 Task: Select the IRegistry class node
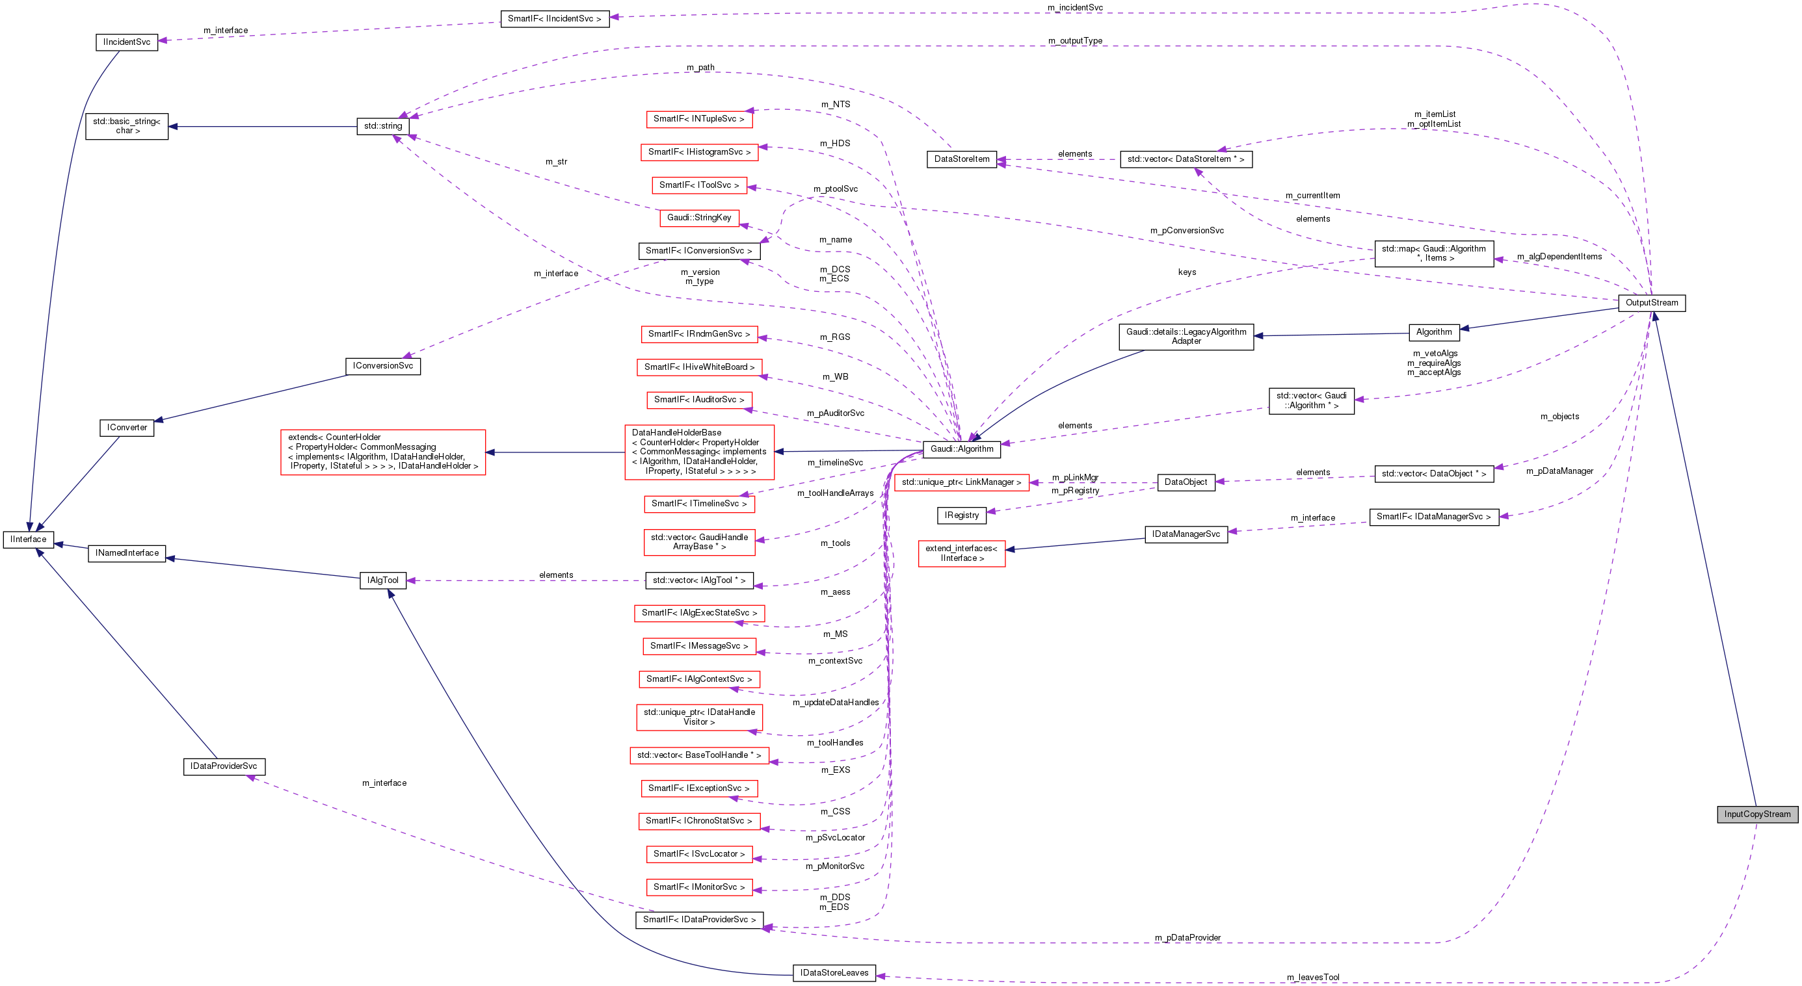tap(962, 515)
